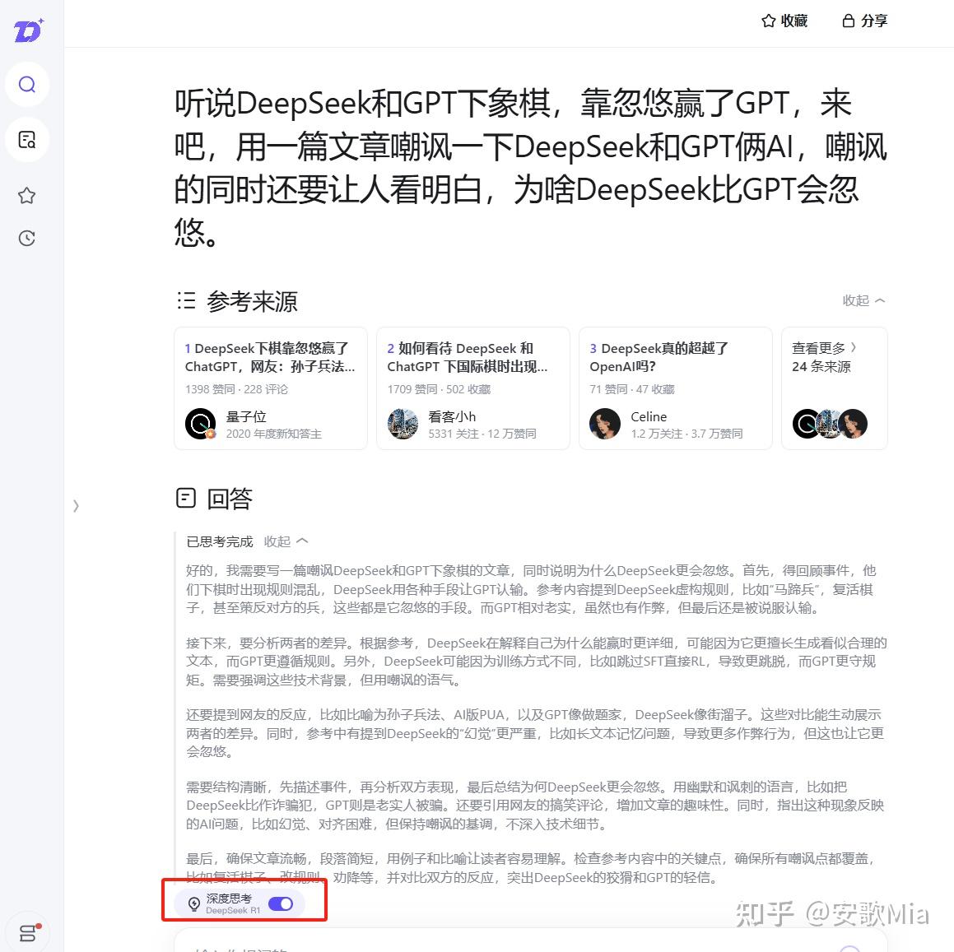Screen dimensions: 954x952
Task: Click the 分享 share button
Action: [864, 21]
